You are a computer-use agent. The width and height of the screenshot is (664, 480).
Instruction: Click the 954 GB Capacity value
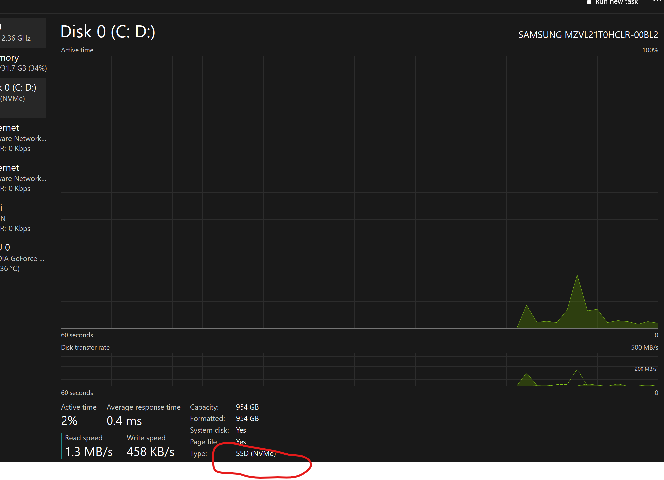pos(247,407)
